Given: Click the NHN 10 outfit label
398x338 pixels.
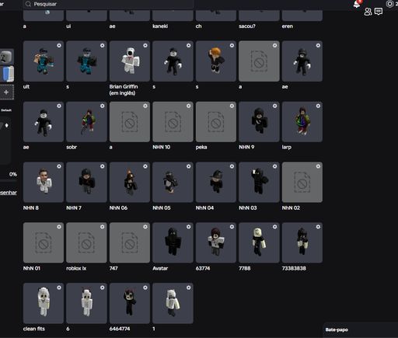Looking at the screenshot, I should (x=162, y=147).
